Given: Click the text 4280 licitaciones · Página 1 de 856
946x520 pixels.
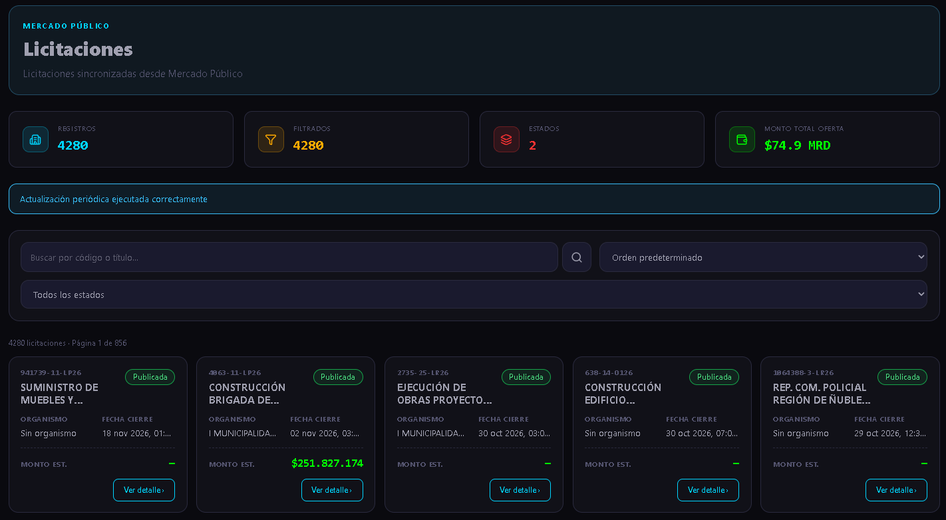Looking at the screenshot, I should (68, 343).
